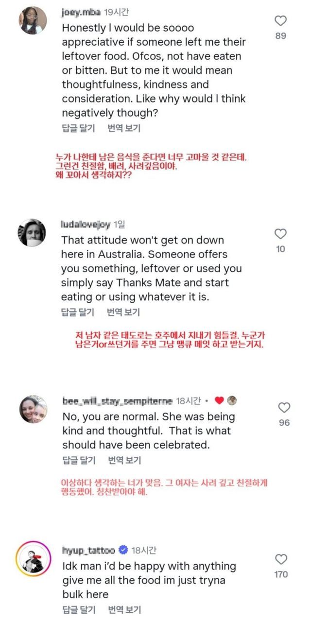This screenshot has height=622, width=311.
Task: Like bee_will_stay_sempiterne's comment
Action: [x=284, y=407]
